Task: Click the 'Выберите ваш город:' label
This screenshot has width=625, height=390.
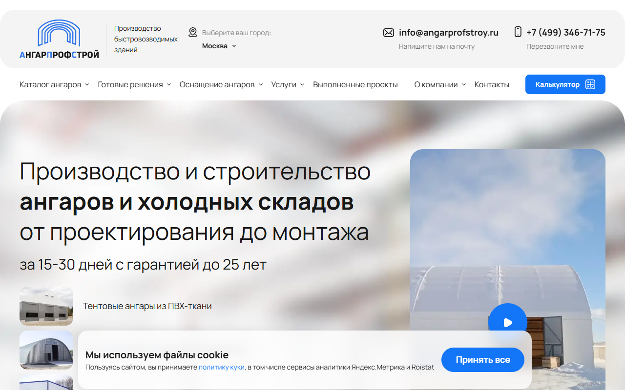Action: 236,33
